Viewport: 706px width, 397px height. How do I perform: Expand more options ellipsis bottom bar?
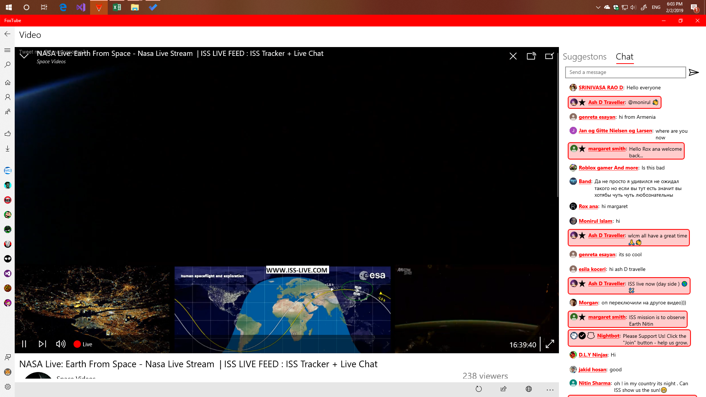(550, 389)
